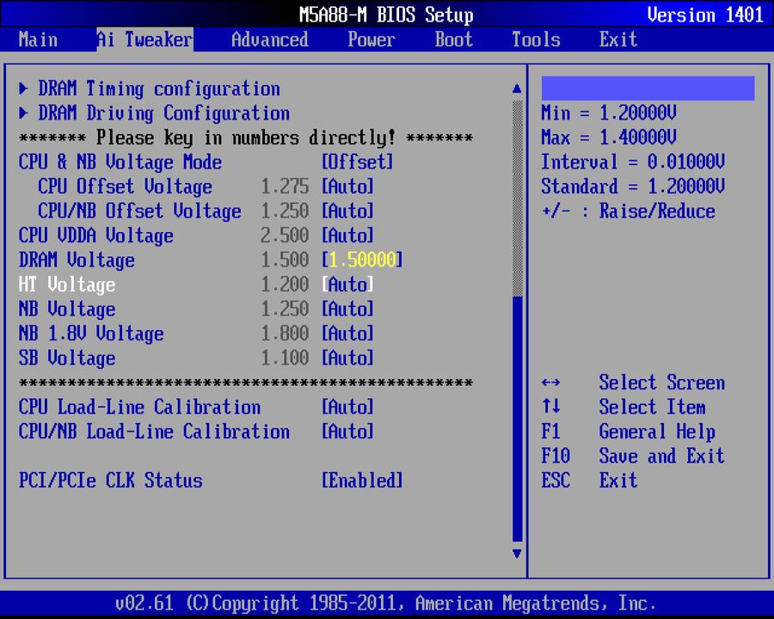This screenshot has width=774, height=619.
Task: Click the 1.100 SB voltage reading
Action: tap(285, 358)
